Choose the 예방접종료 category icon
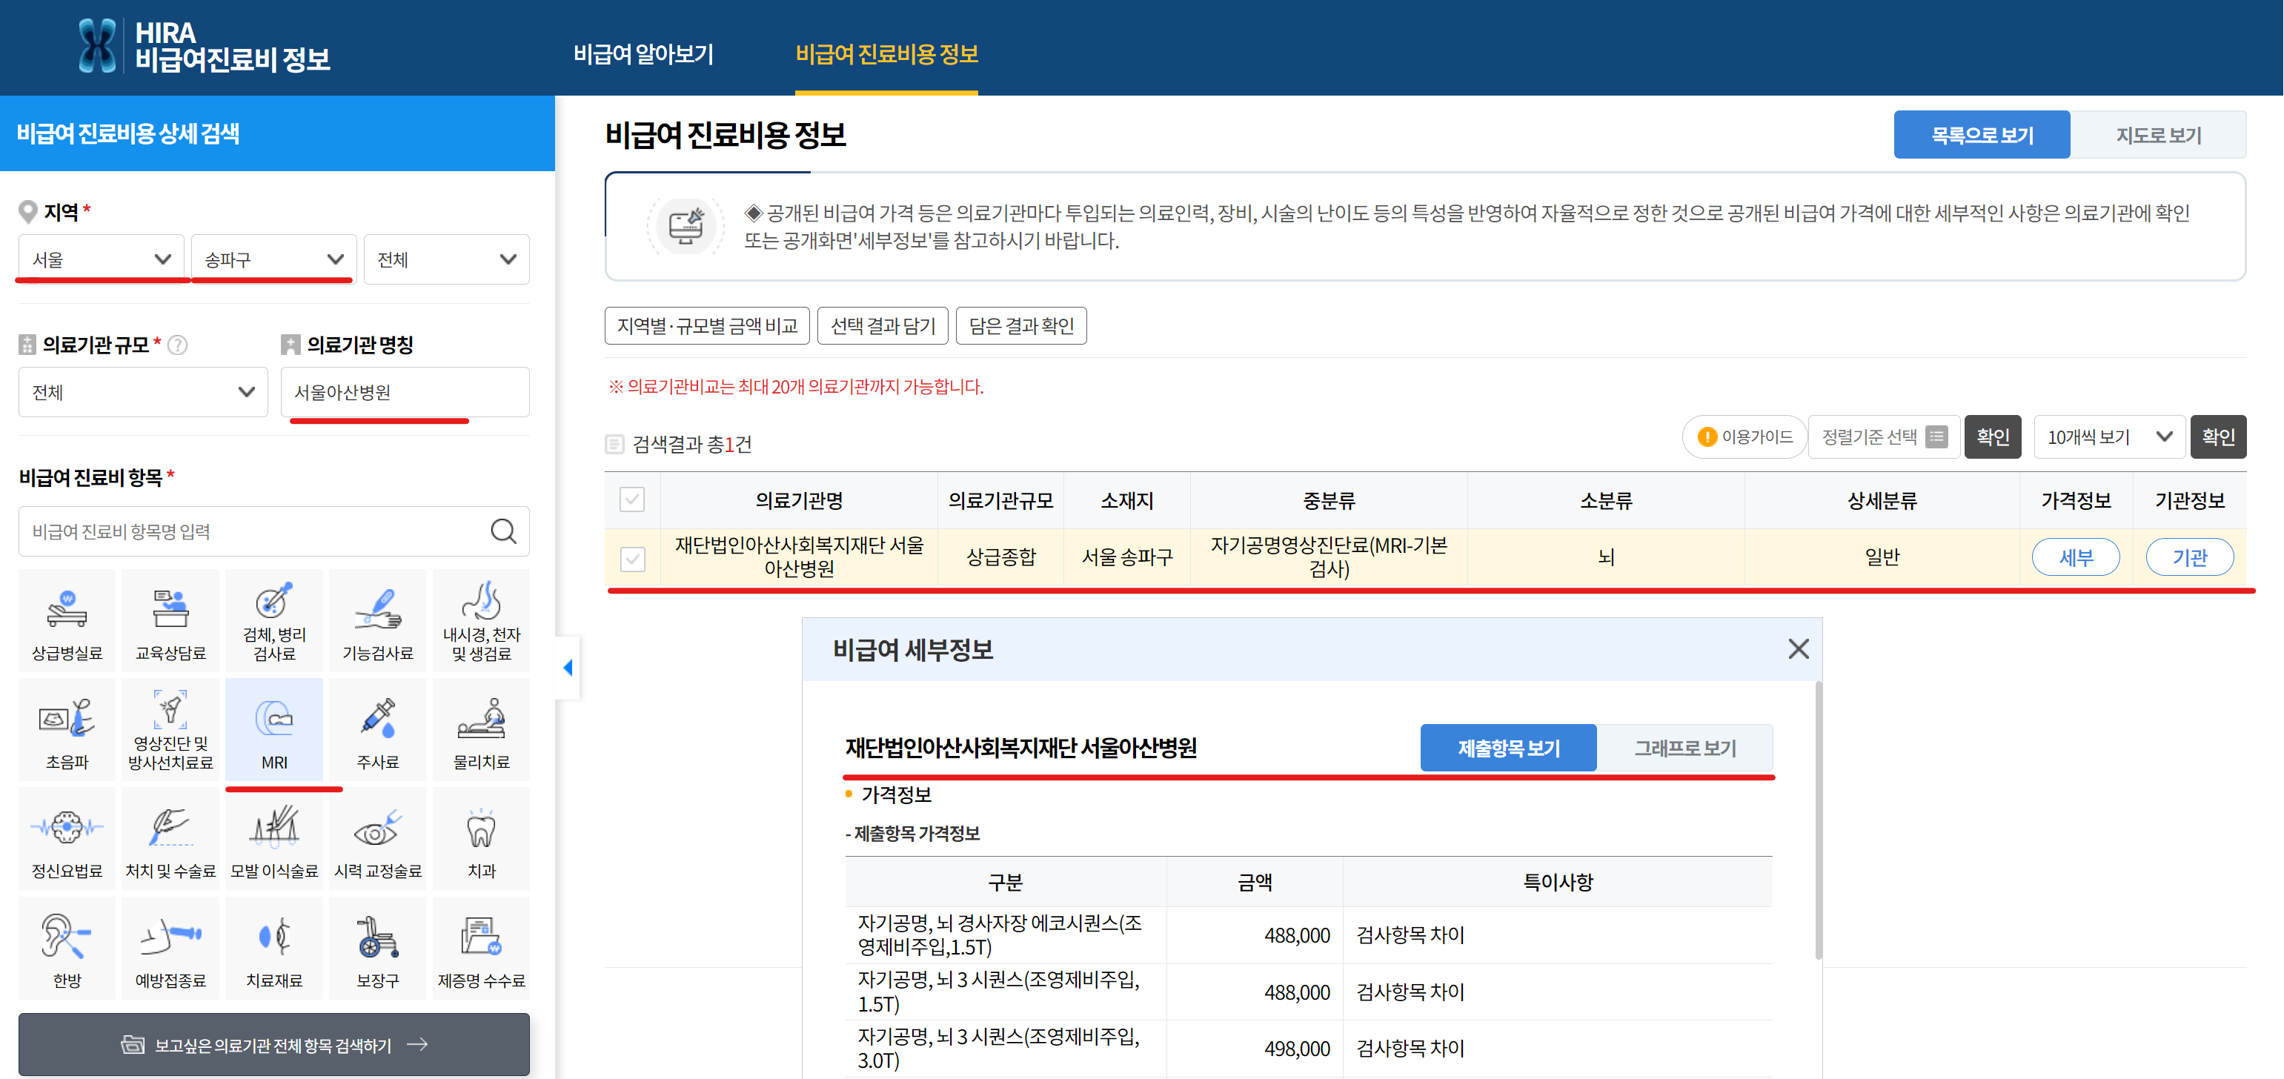The height and width of the screenshot is (1079, 2284). (x=170, y=948)
